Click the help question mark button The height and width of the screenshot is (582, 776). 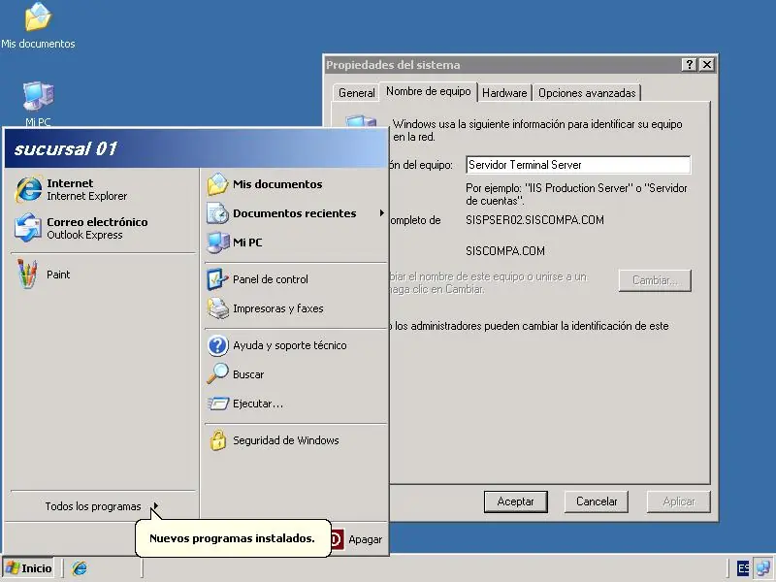(x=690, y=65)
